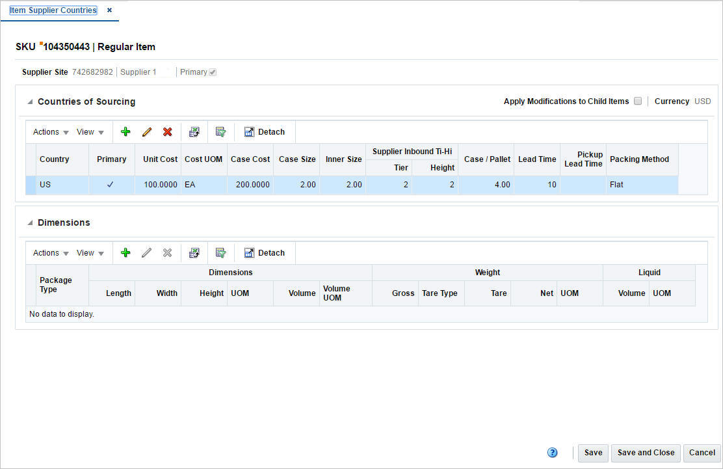Click the 200.0000 case cost cell
The width and height of the screenshot is (723, 469).
[250, 185]
